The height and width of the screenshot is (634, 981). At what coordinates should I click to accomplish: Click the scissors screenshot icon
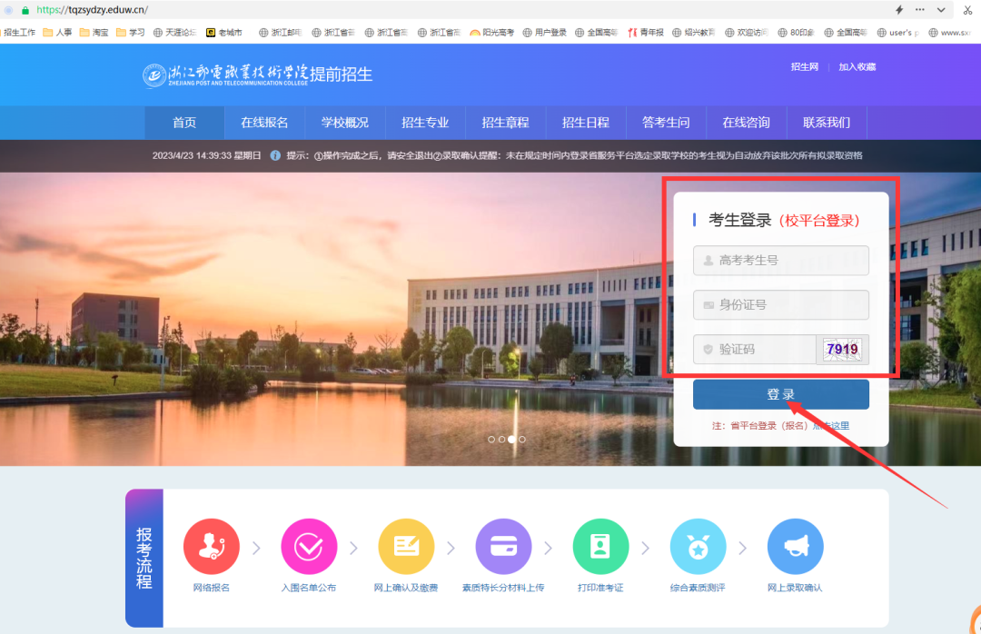[968, 10]
